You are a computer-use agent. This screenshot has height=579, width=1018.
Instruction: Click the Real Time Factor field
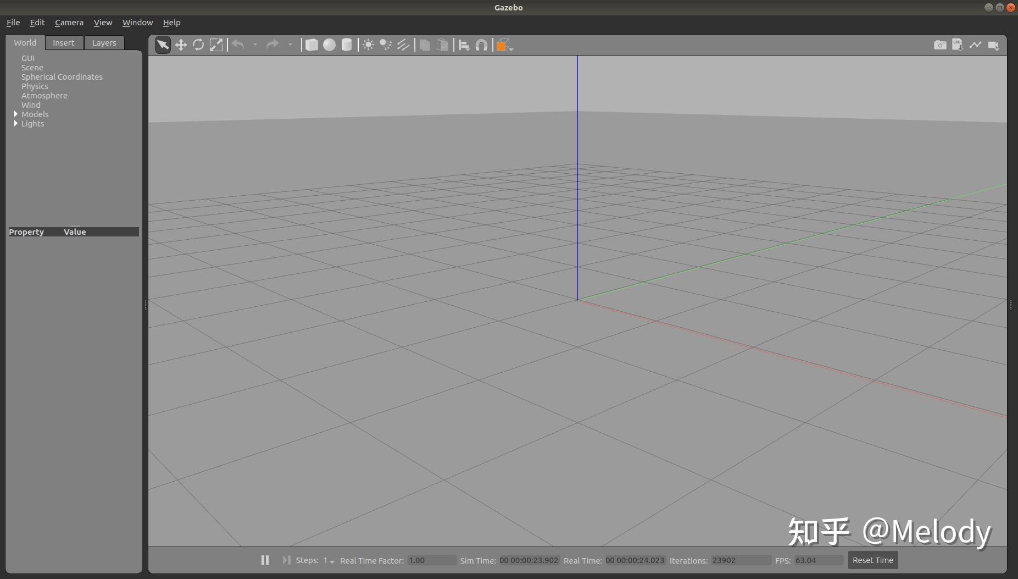tap(432, 560)
